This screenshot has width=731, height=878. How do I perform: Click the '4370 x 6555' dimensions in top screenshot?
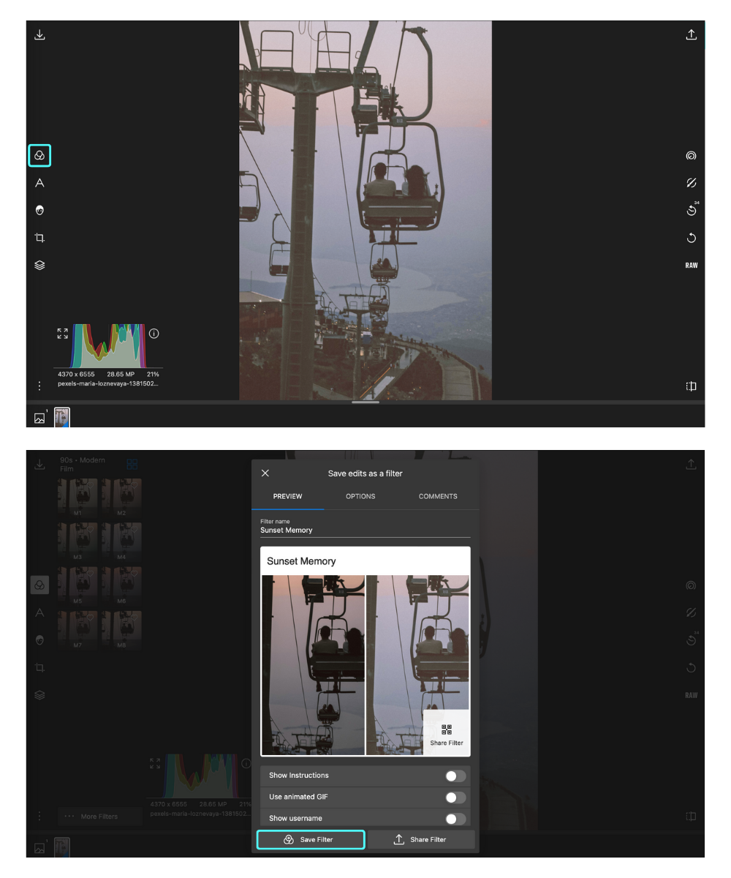[x=76, y=374]
